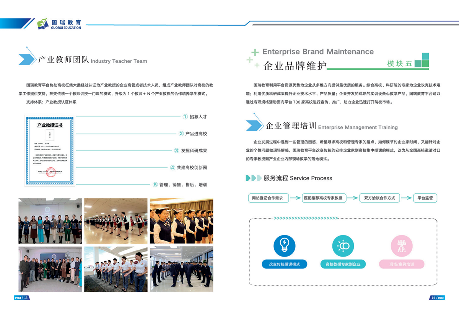
Task: Select the 网站登记合作需求 process step
Action: 268,198
